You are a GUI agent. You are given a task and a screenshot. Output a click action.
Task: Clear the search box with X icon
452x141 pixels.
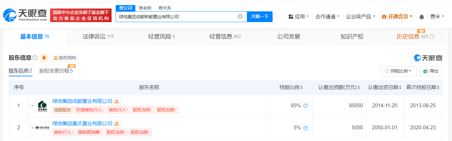[x=240, y=17]
